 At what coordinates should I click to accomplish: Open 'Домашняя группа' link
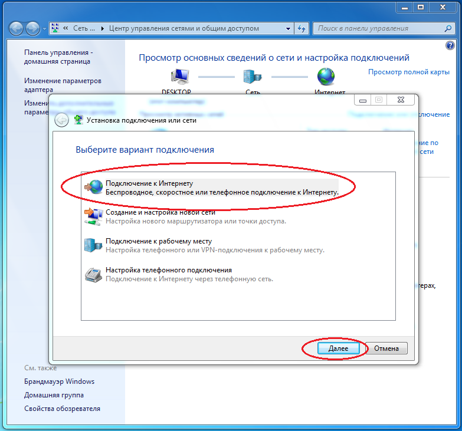[54, 395]
